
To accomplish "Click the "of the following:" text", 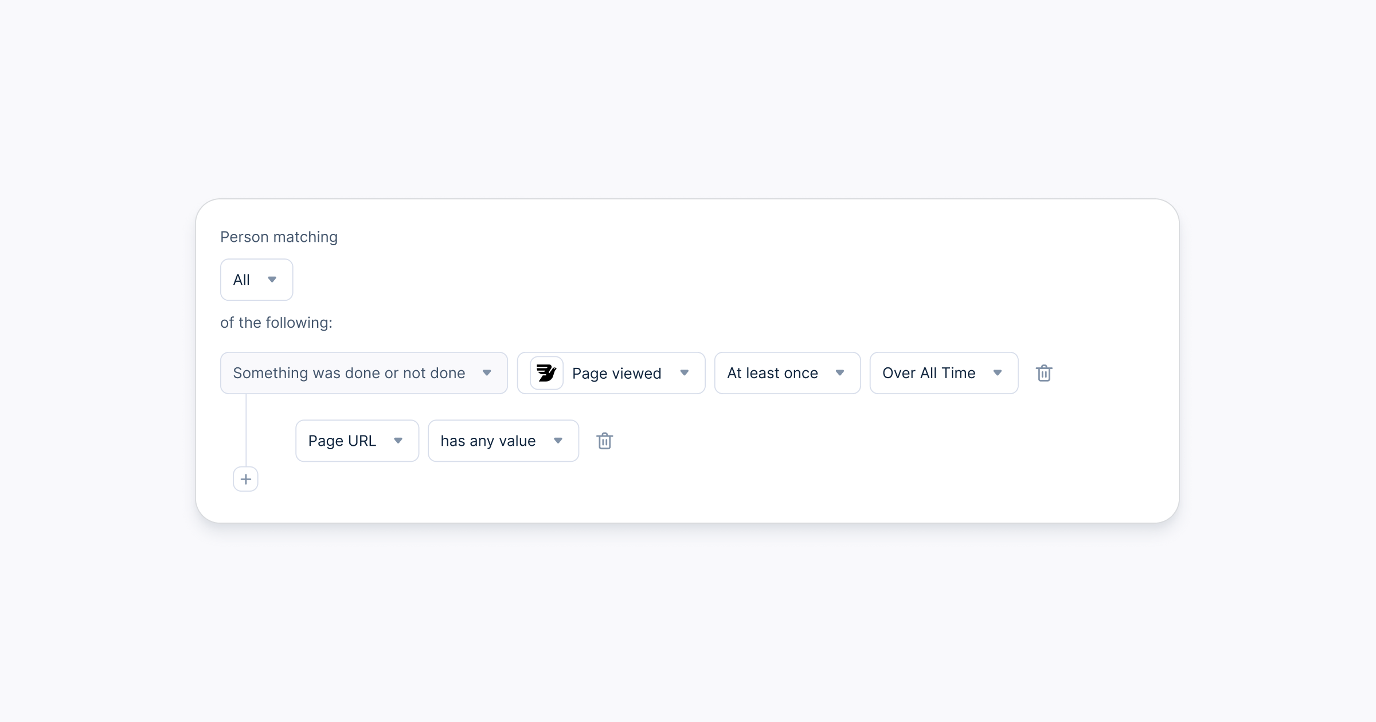I will [x=276, y=323].
